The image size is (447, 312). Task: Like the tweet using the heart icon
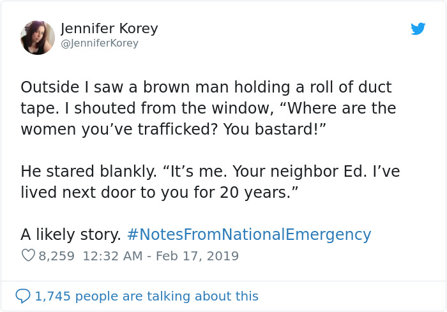[x=28, y=256]
